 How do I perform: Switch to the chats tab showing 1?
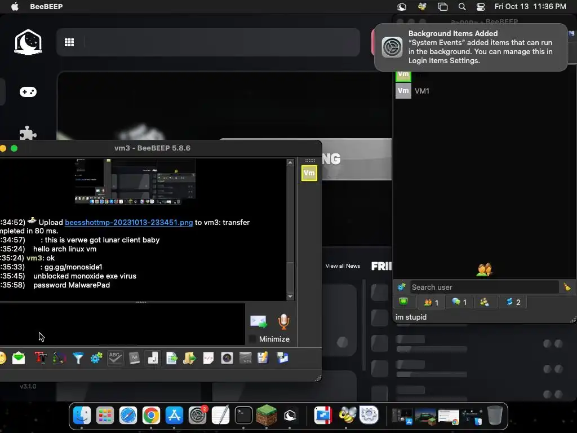click(459, 302)
